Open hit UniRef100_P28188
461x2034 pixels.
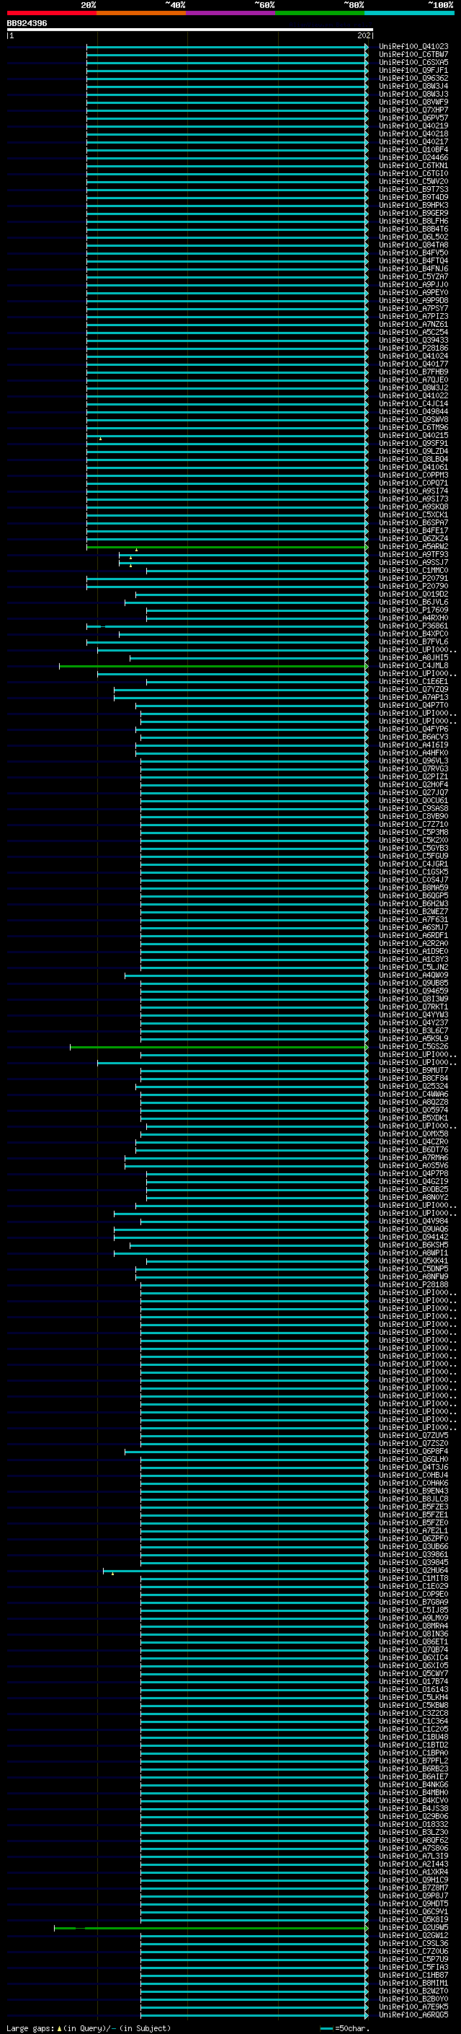(413, 1286)
